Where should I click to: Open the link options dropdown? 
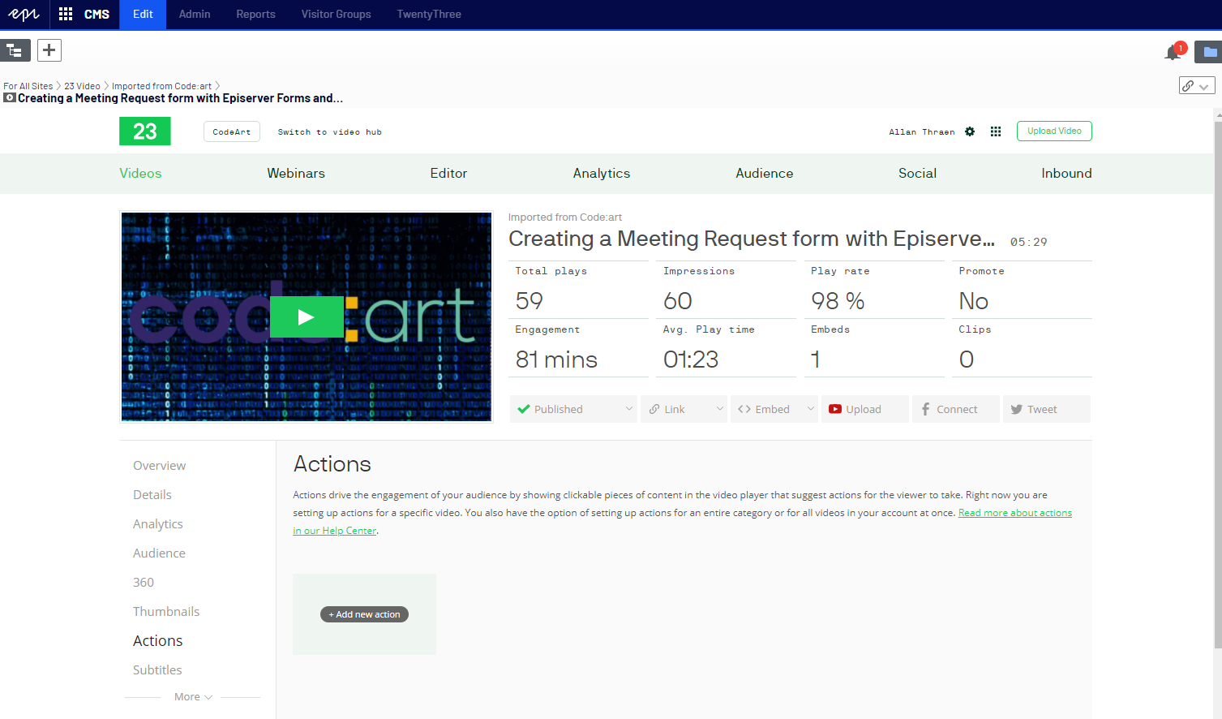pos(1197,86)
